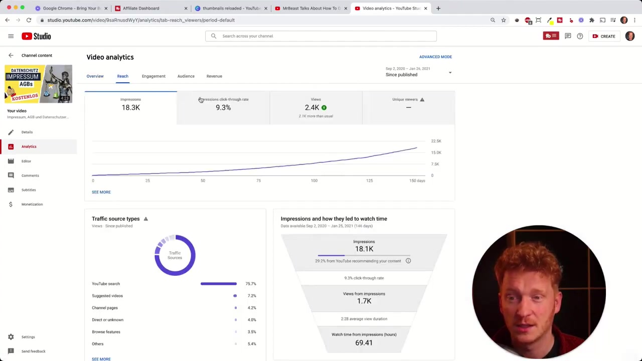
Task: Focus the Search across your channel field
Action: [x=321, y=36]
